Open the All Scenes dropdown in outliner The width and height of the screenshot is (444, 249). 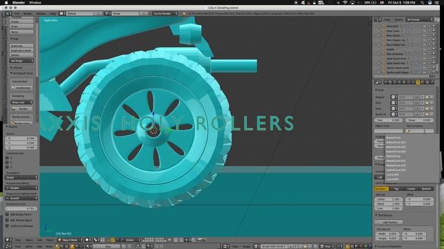click(420, 19)
